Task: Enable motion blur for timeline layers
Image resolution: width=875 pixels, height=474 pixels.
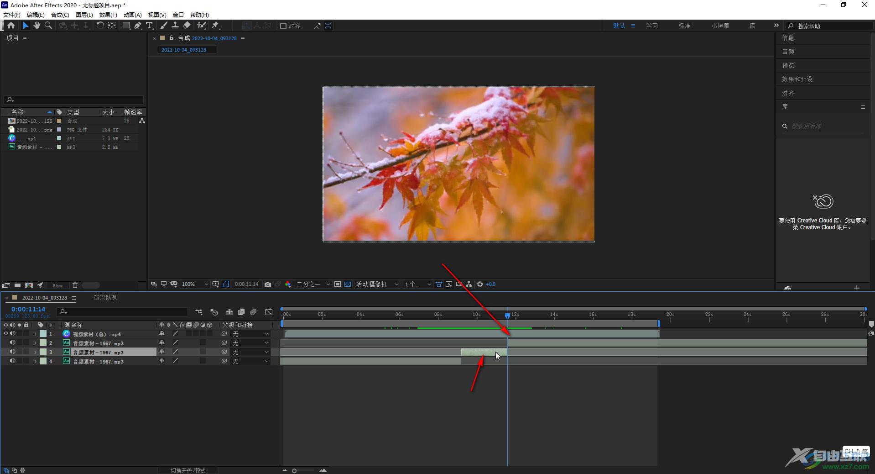Action: 254,312
